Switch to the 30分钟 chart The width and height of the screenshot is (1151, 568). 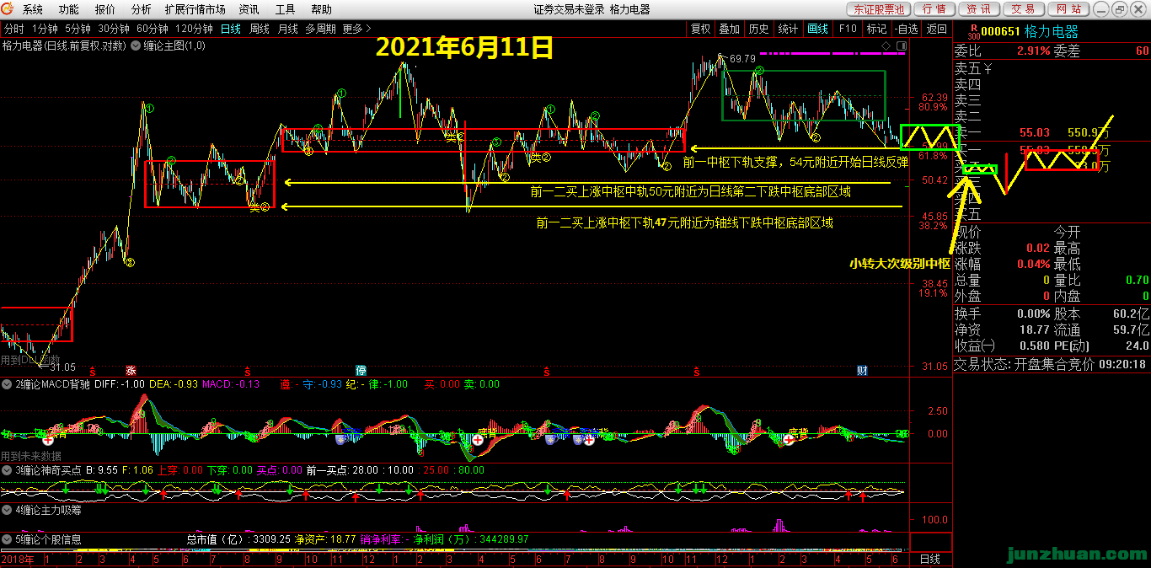(114, 29)
